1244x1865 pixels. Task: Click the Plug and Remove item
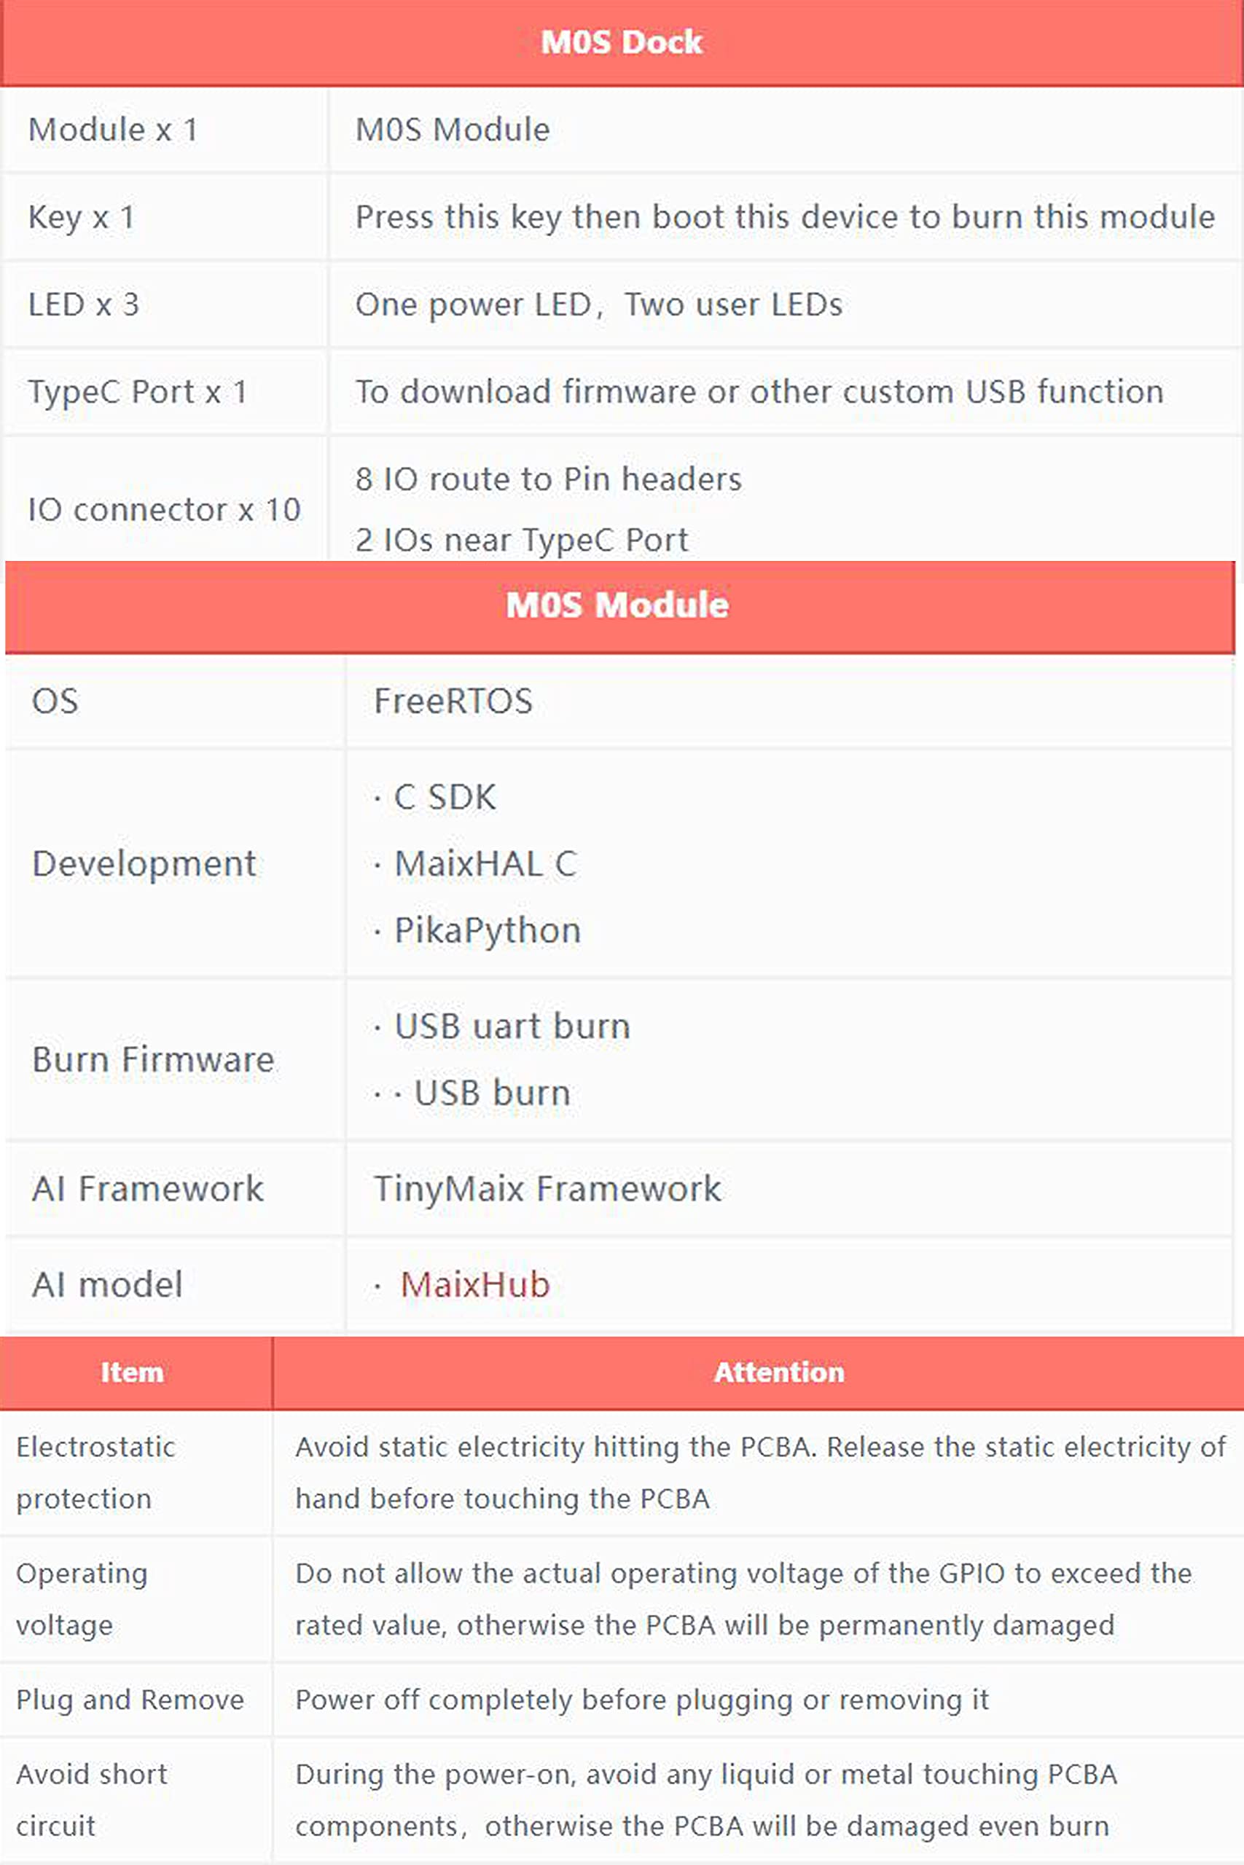pyautogui.click(x=130, y=1700)
